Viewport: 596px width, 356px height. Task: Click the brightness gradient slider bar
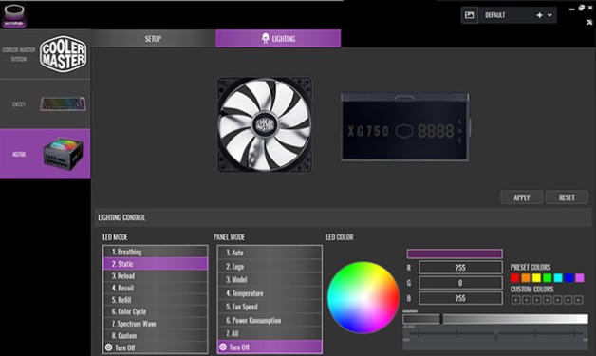495,319
